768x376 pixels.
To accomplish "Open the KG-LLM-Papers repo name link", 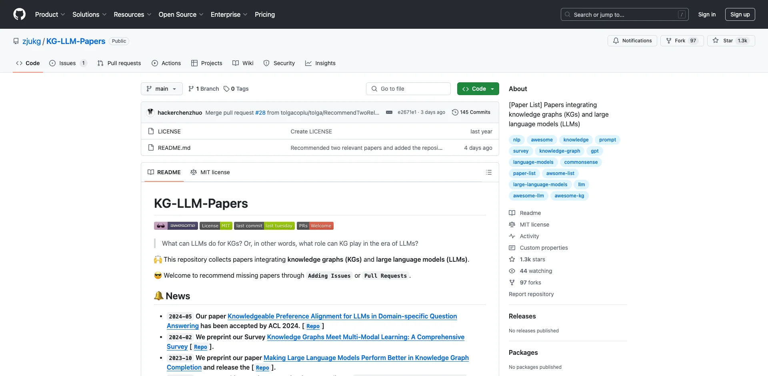I will pos(76,41).
